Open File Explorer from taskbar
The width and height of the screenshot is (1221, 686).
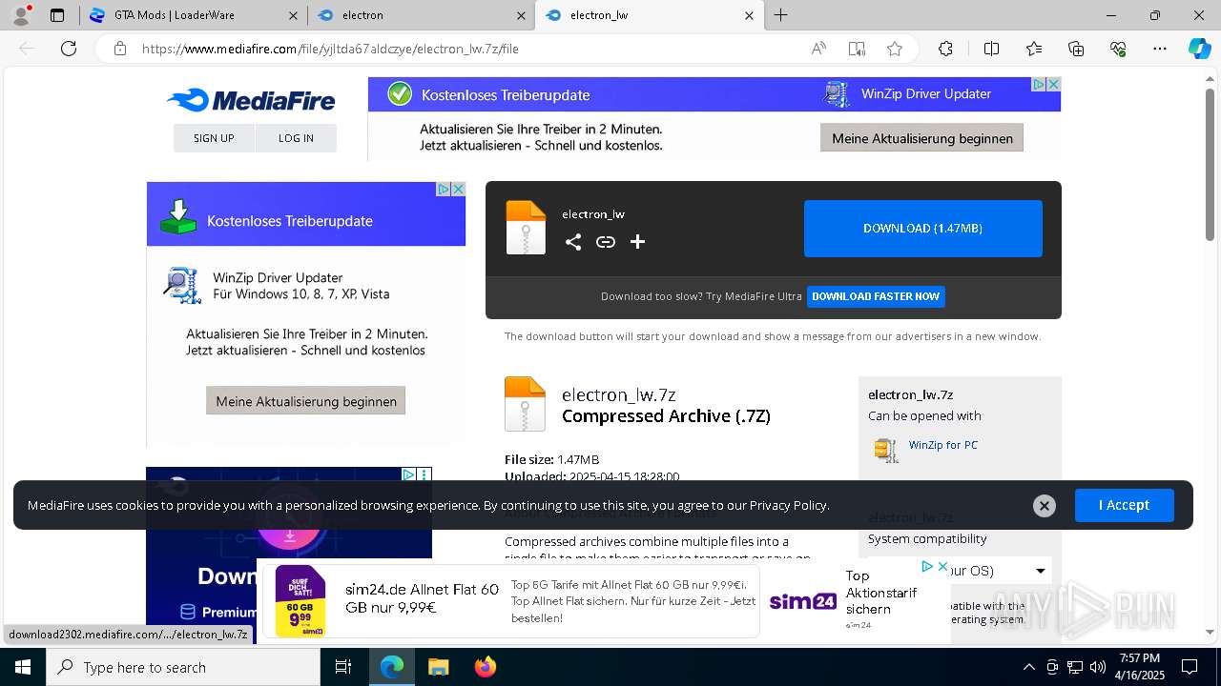click(x=438, y=667)
